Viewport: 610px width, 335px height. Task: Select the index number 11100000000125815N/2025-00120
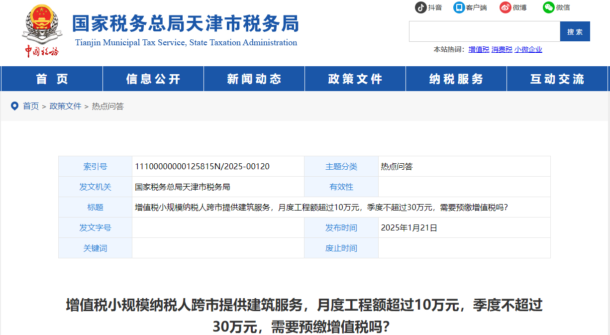(x=202, y=166)
